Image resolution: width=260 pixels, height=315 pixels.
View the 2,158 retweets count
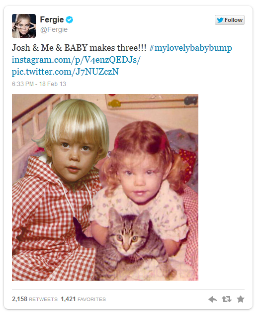35,299
